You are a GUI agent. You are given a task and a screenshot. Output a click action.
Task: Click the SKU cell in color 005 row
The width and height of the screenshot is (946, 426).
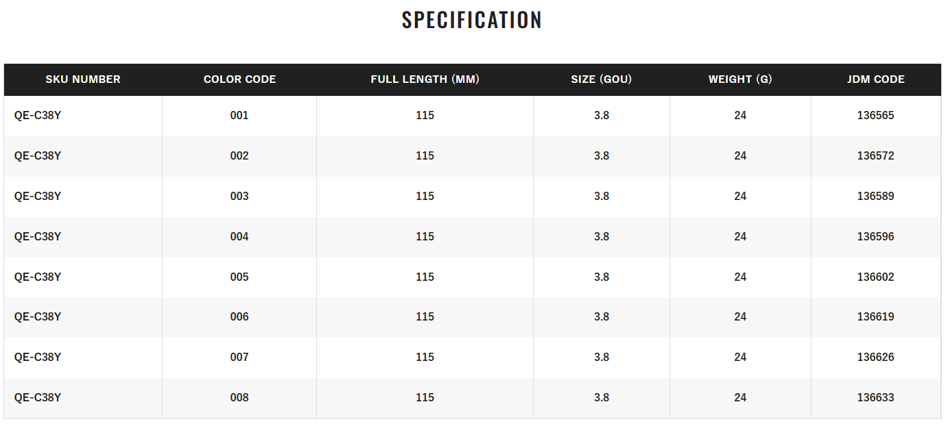(38, 277)
